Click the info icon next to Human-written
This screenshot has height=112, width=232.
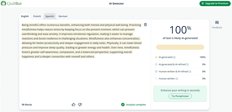pyautogui.click(x=177, y=79)
